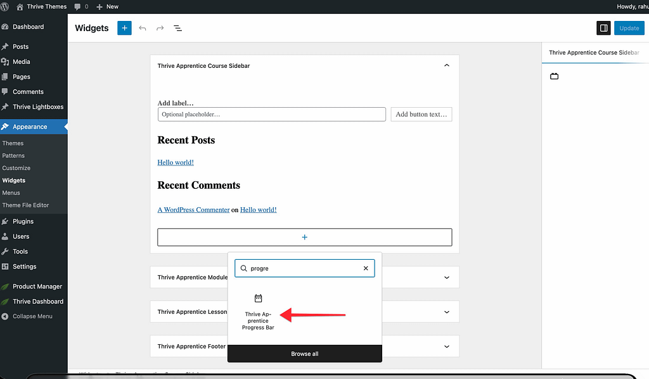649x379 pixels.
Task: Expand the Thrive Apprentice Lesson widget area
Action: [446, 312]
